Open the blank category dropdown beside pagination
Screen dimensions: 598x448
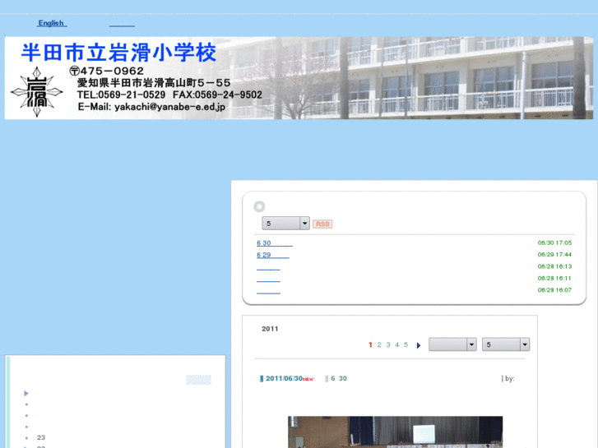click(x=452, y=344)
